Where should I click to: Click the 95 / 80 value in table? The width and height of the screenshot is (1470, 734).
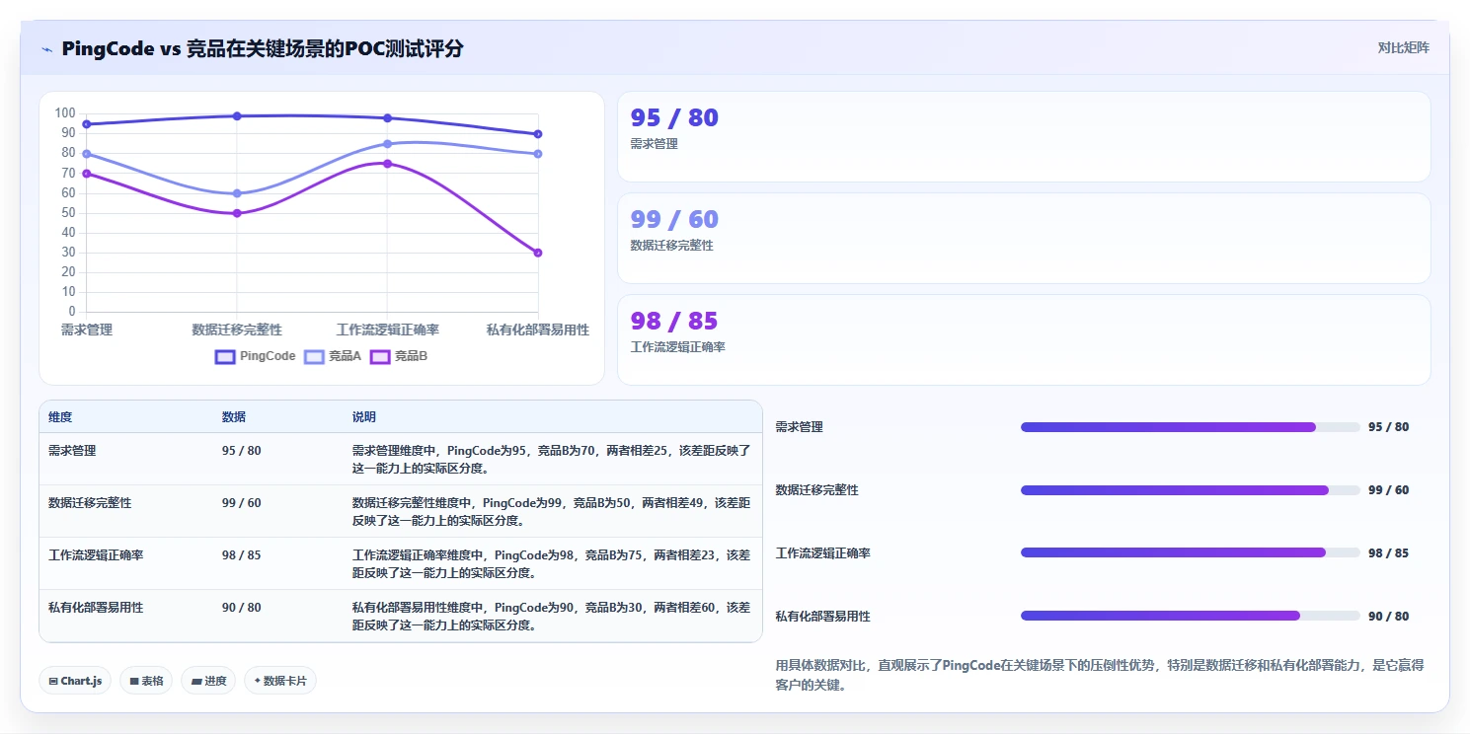tap(242, 451)
